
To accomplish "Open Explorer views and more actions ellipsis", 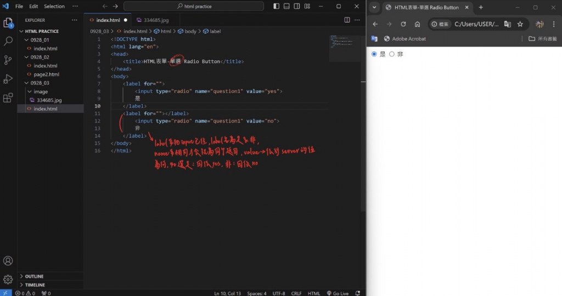I will 74,20.
